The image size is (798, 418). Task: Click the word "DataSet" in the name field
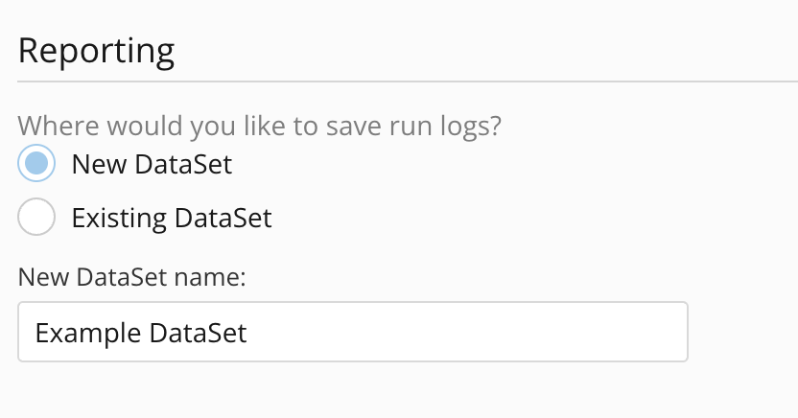198,333
